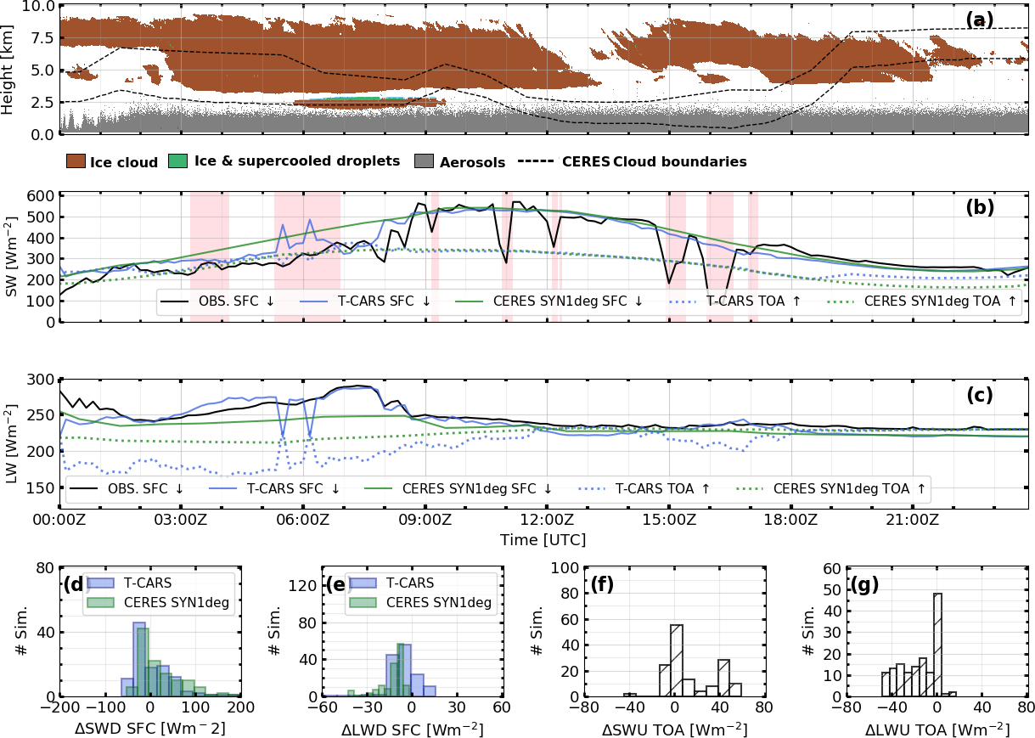Select the gray Aerosols legend swatch
The height and width of the screenshot is (738, 1035).
coord(424,162)
